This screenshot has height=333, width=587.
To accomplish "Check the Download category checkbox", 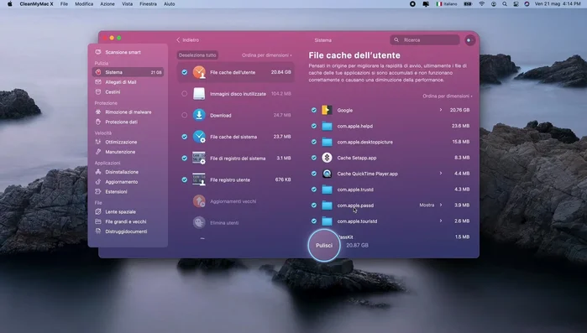I will click(185, 115).
